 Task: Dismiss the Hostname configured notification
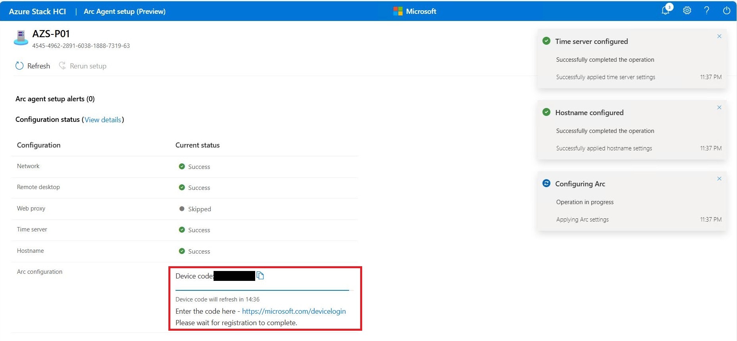(x=719, y=108)
